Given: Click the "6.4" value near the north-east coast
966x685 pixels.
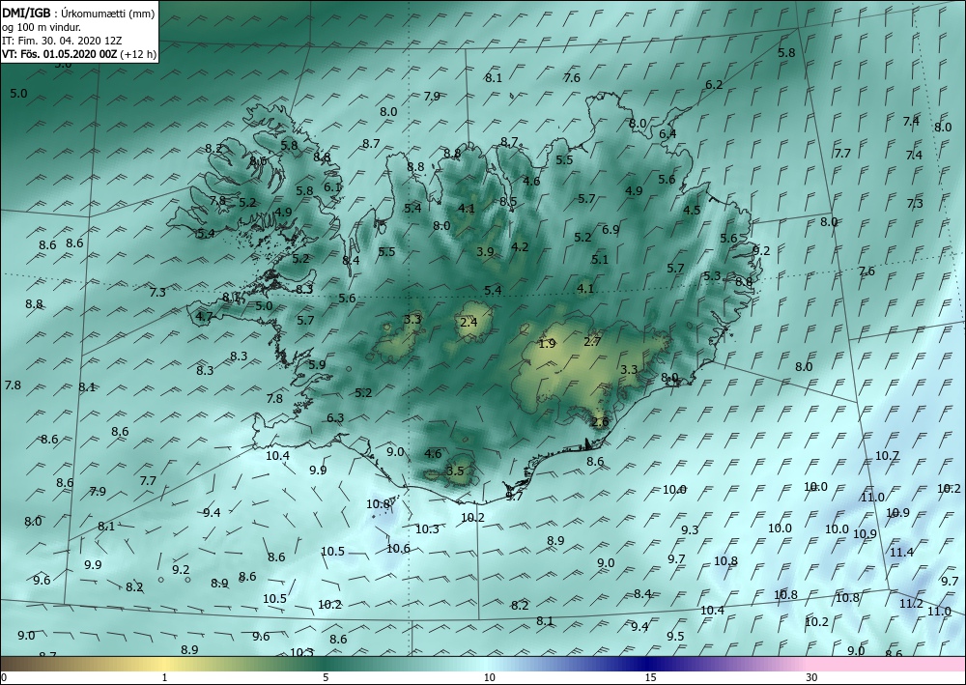Looking at the screenshot, I should click(x=668, y=133).
